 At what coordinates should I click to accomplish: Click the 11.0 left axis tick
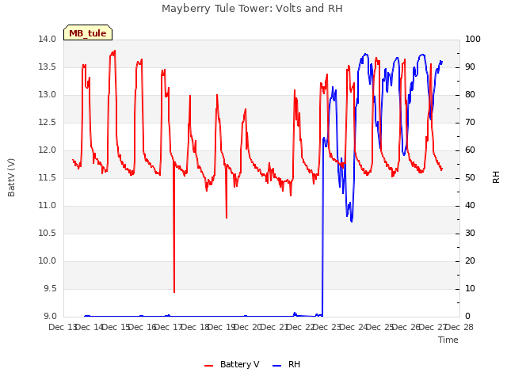48,206
